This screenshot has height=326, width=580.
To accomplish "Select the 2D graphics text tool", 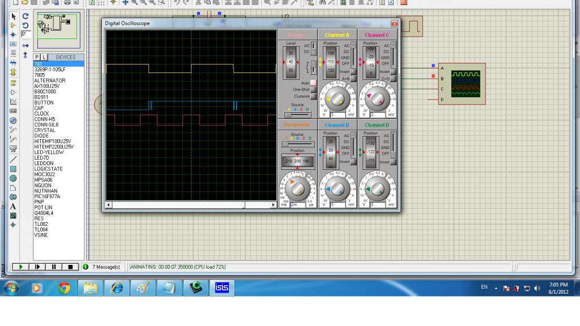I will pos(14,207).
